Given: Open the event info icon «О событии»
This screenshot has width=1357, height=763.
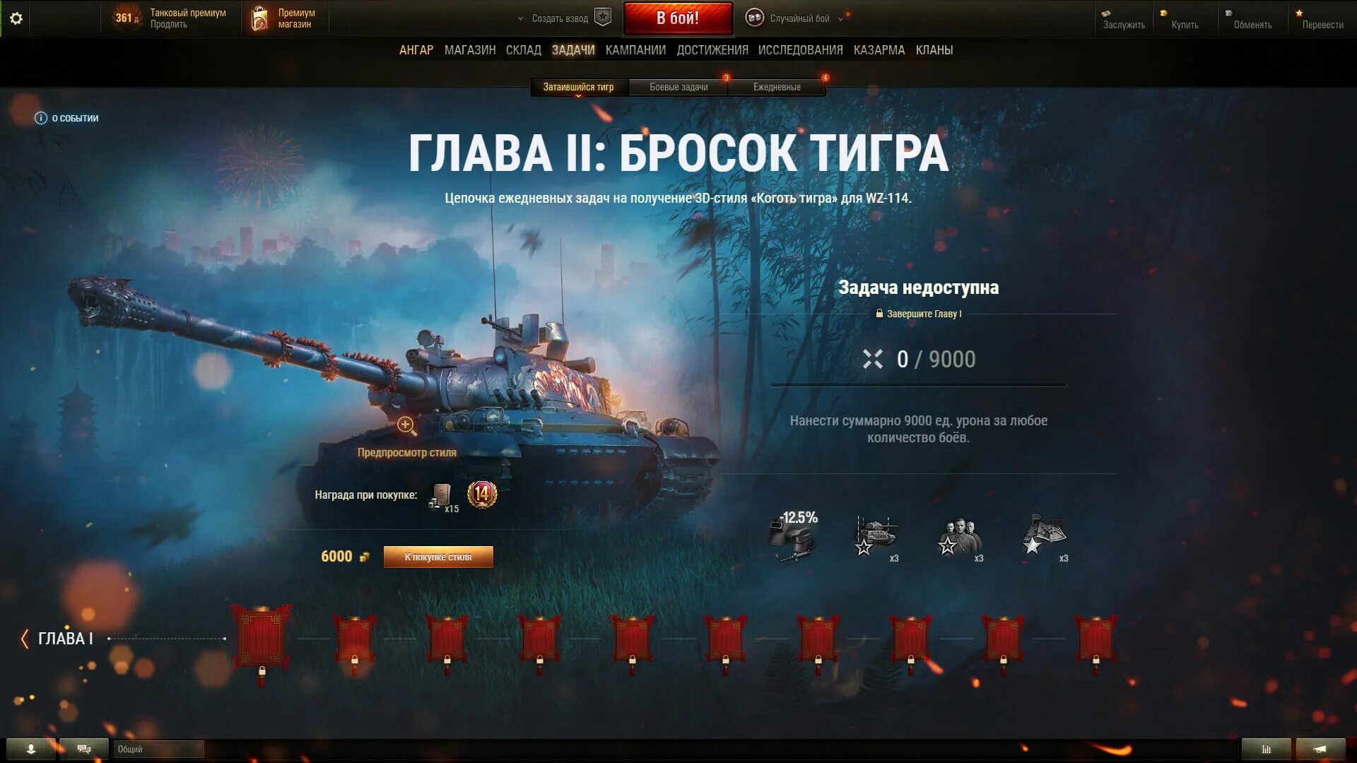Looking at the screenshot, I should click(41, 118).
